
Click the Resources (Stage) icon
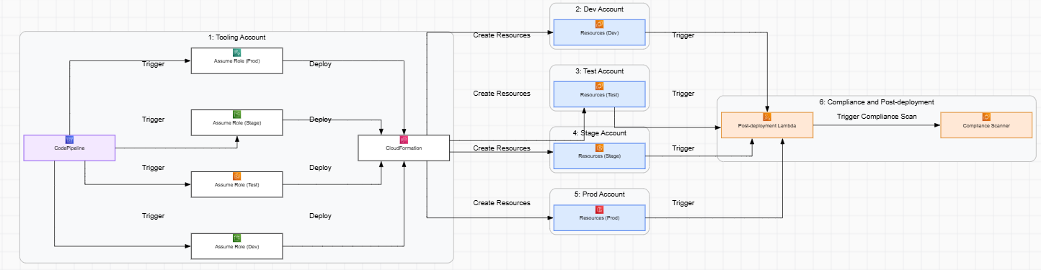click(599, 148)
